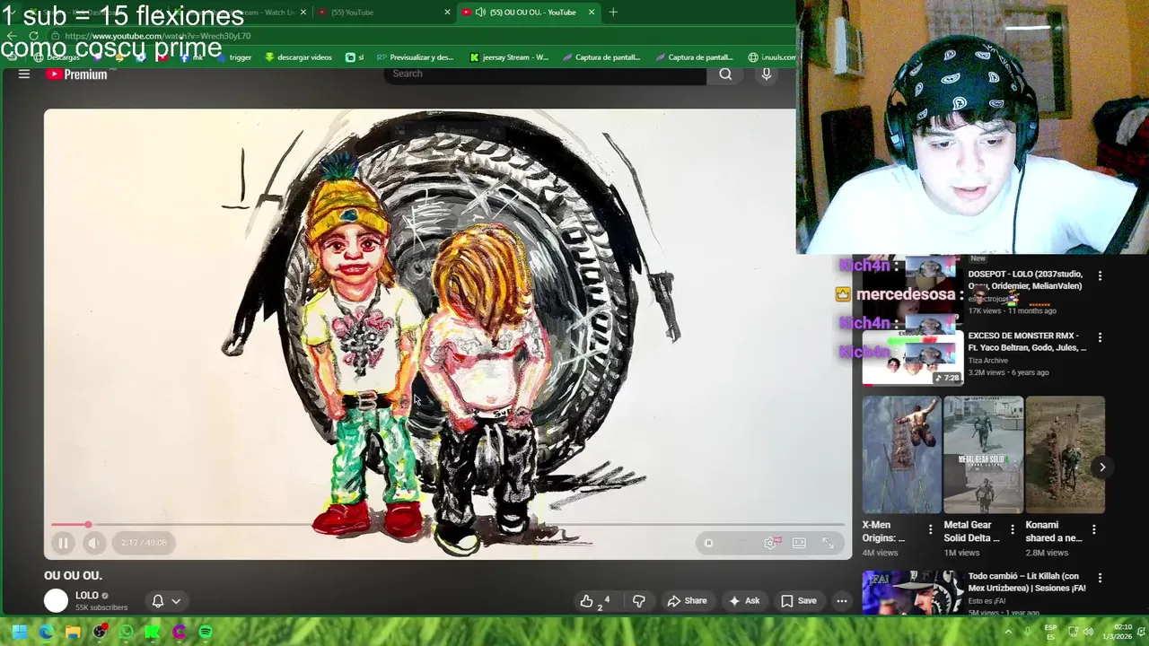Open options for X-Men Origins short

click(x=930, y=529)
